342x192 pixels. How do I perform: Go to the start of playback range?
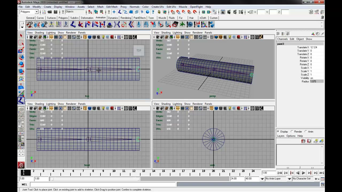[280, 173]
